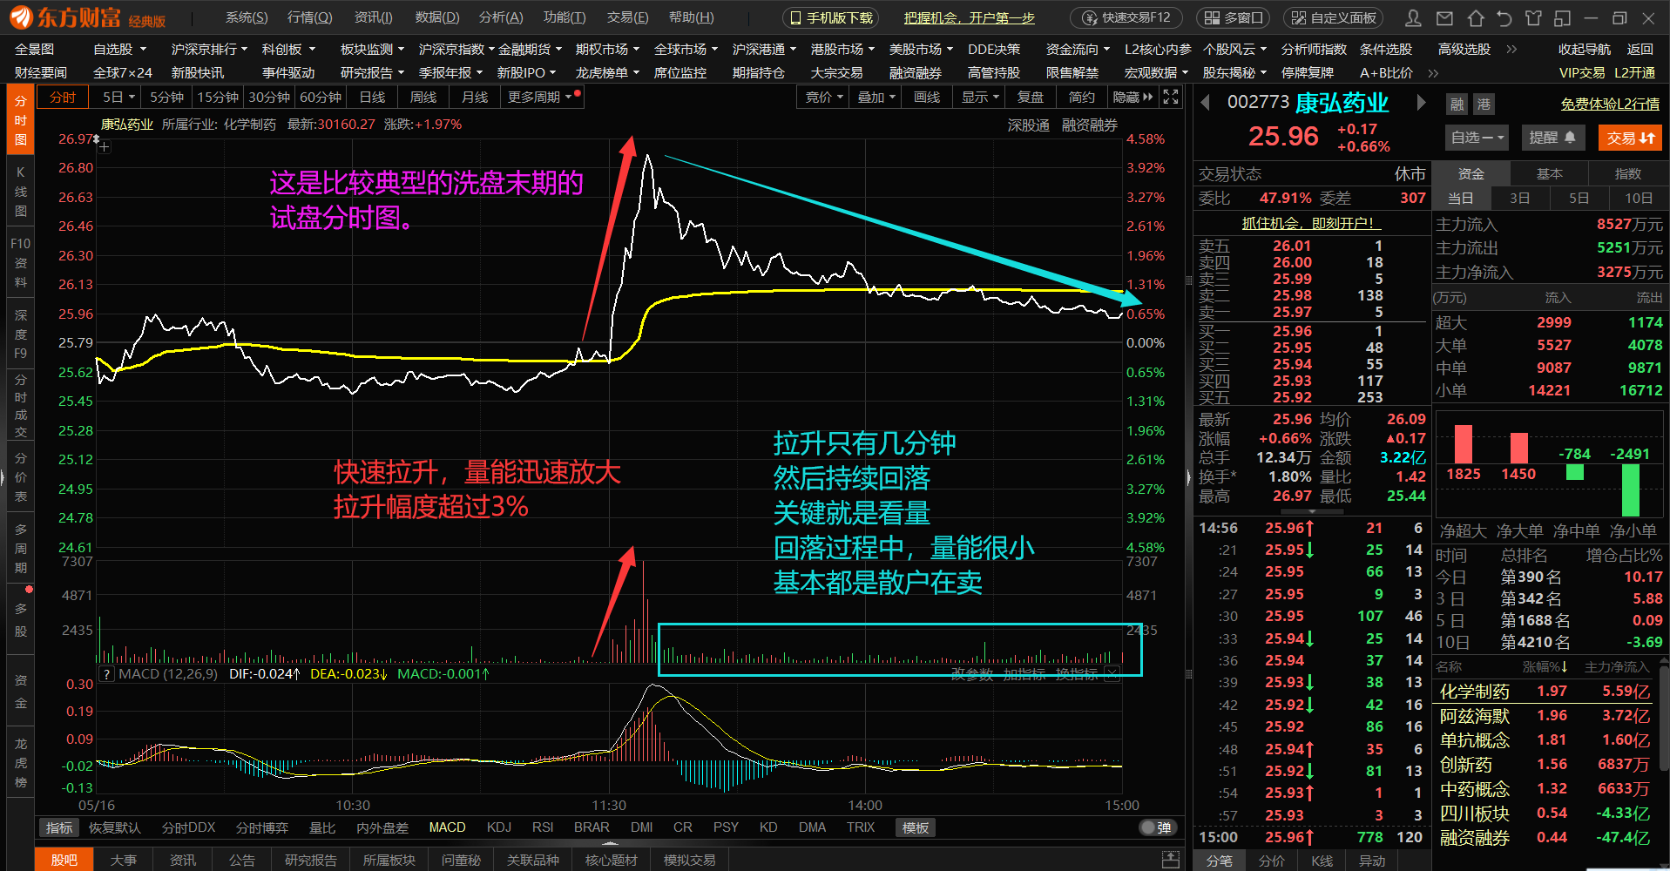This screenshot has width=1670, height=871.
Task: Open 研究报告 bottom tab
Action: coord(310,860)
